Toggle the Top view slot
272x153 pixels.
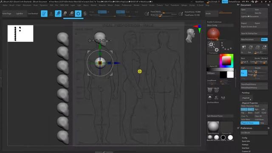point(243,113)
